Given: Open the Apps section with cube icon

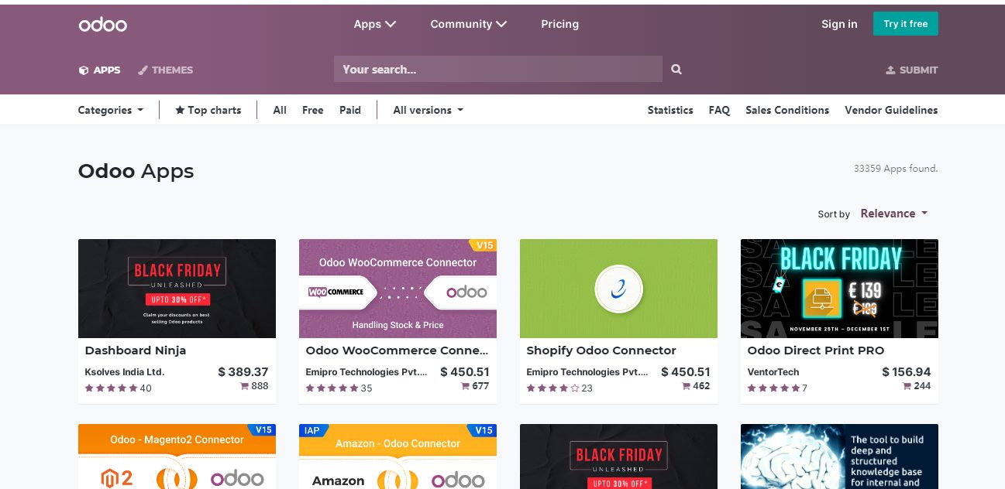Looking at the screenshot, I should tap(99, 70).
